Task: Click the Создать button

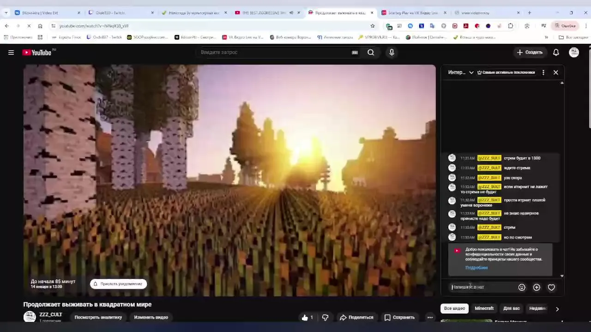Action: [530, 53]
